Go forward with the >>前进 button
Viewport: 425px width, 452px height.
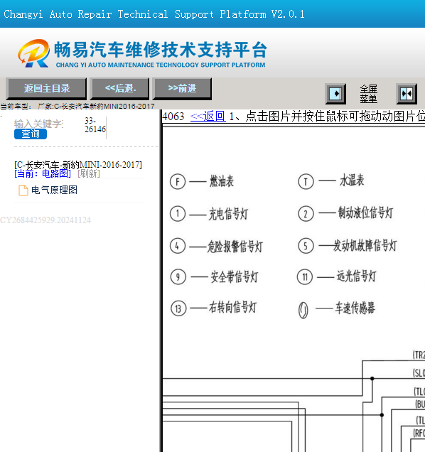tap(182, 89)
